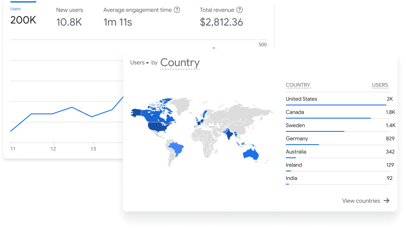Select the United States row
The height and width of the screenshot is (229, 406).
[339, 99]
